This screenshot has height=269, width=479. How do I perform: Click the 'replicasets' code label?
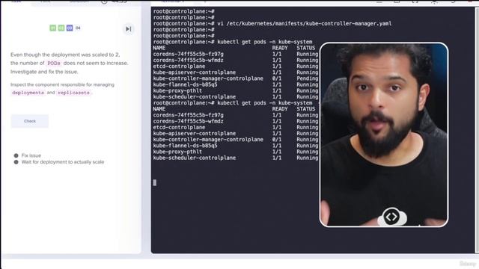[73, 93]
